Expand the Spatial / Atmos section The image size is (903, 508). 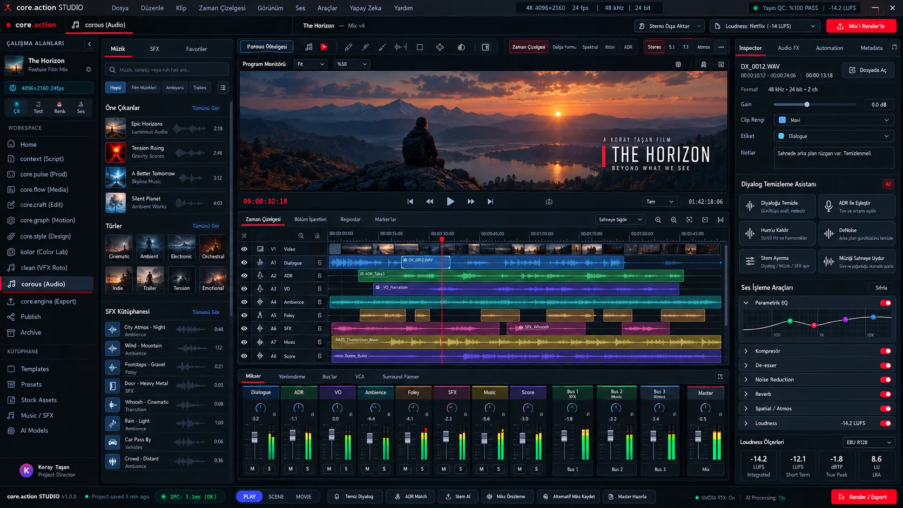tap(746, 409)
